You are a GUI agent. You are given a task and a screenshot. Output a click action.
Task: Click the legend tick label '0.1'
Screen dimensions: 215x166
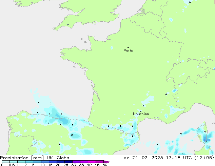pos(4,165)
